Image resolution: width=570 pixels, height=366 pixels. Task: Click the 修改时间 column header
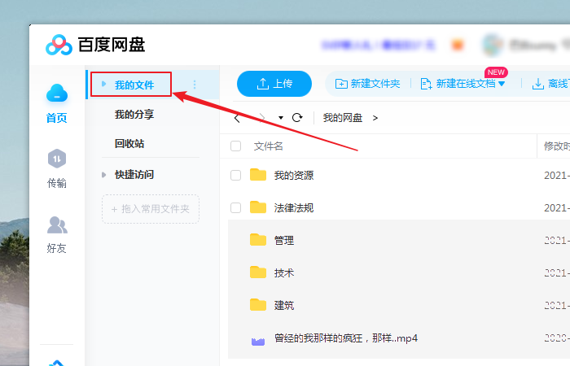coord(556,146)
